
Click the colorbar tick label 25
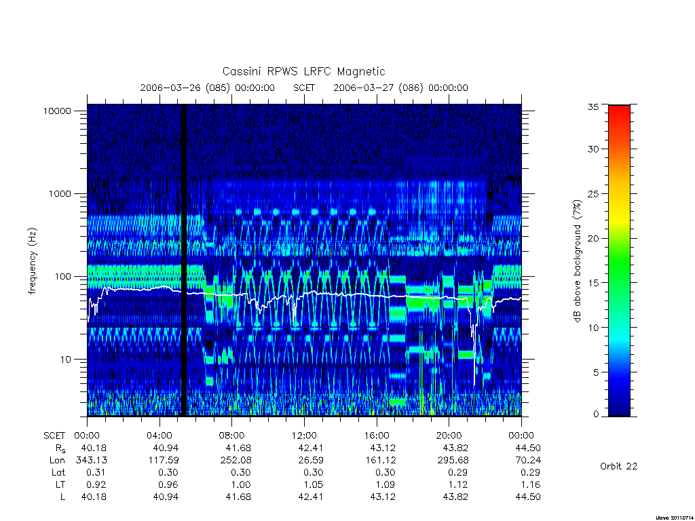593,194
